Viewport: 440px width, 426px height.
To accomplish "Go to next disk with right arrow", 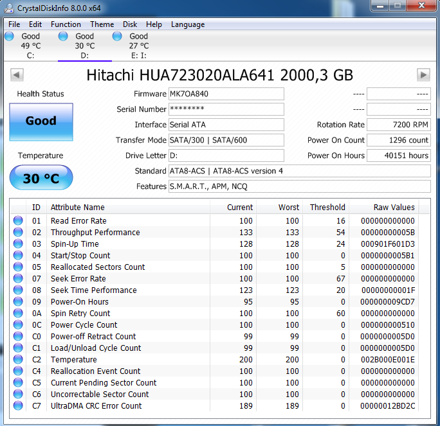I will pyautogui.click(x=423, y=75).
